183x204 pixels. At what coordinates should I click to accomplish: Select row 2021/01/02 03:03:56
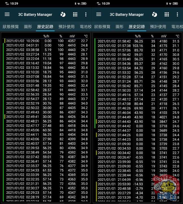(46, 81)
